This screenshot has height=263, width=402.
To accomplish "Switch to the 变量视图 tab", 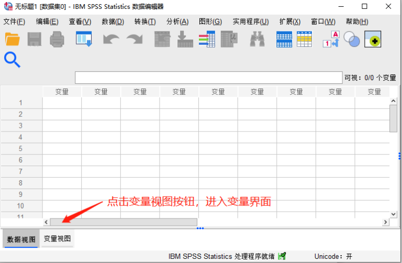I will point(57,239).
